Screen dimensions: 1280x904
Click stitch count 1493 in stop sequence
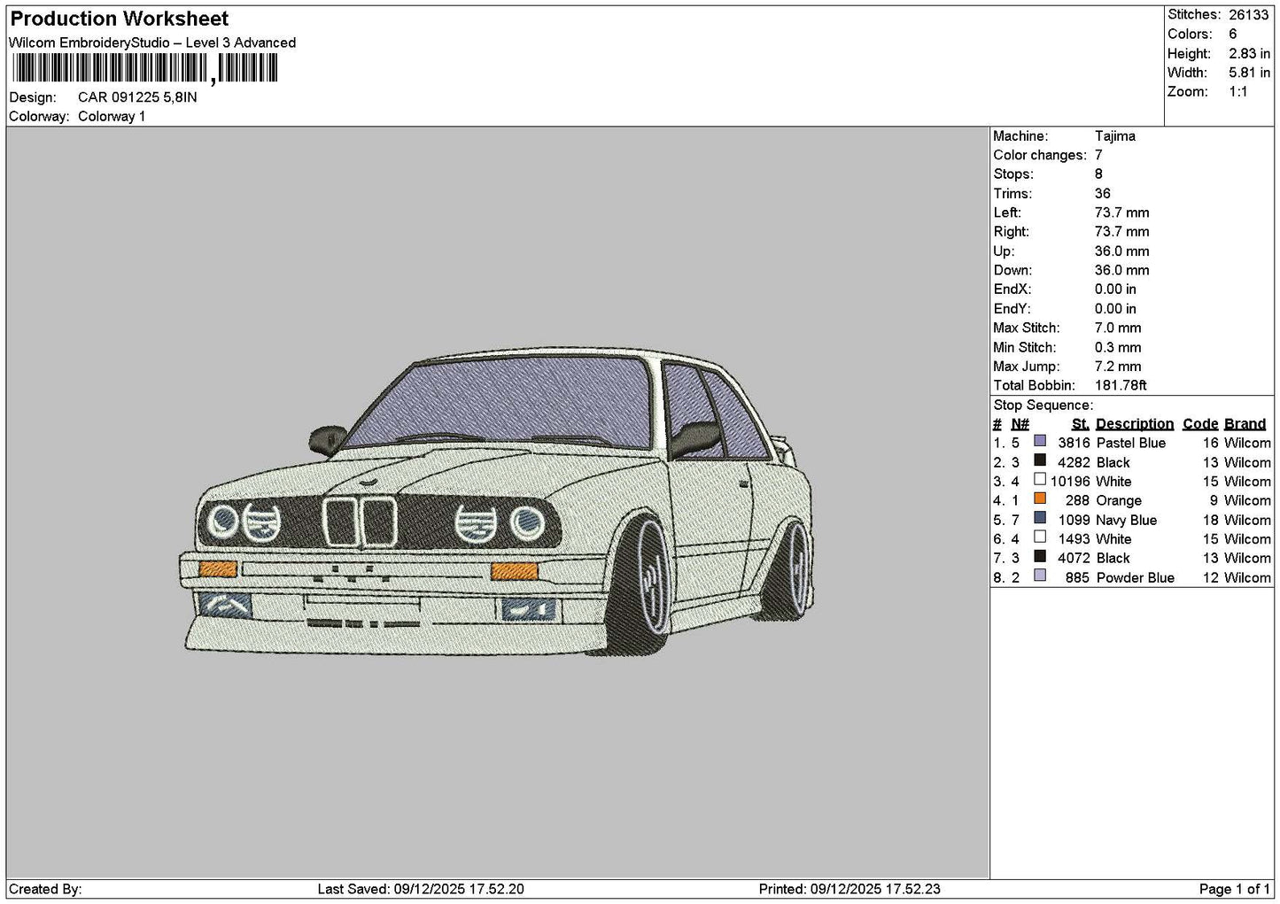[x=1074, y=539]
